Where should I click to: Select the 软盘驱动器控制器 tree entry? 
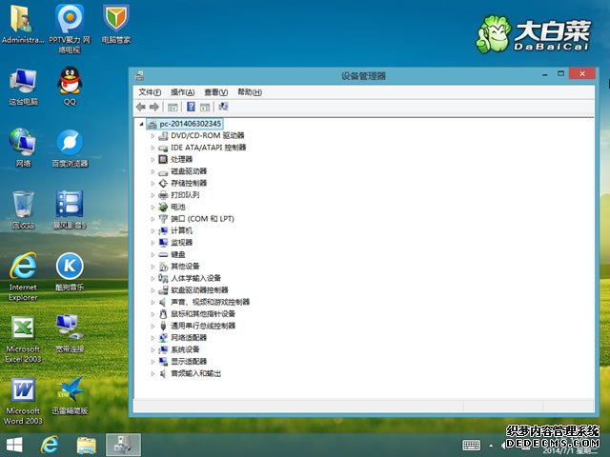(x=199, y=290)
